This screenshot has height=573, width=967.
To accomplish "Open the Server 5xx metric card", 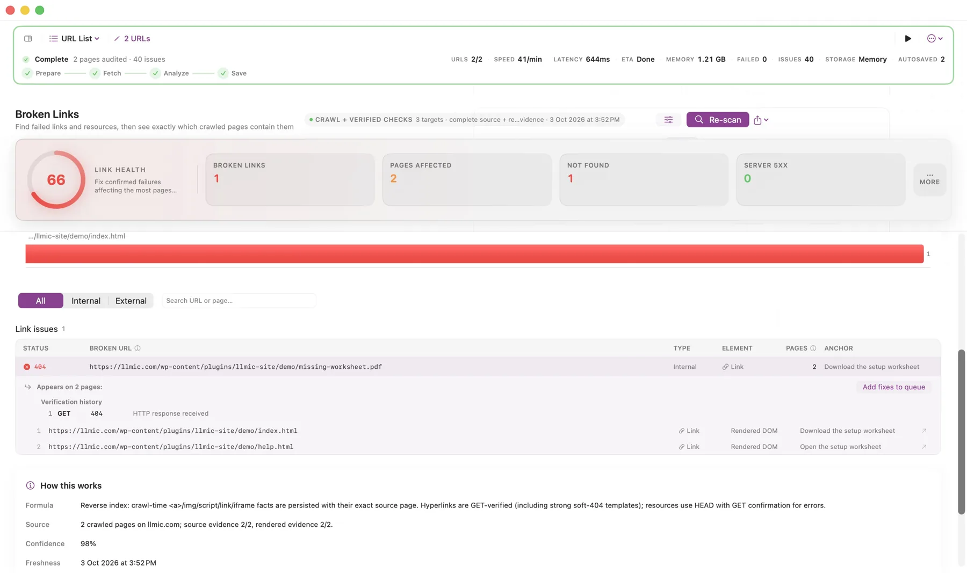I will pos(821,179).
